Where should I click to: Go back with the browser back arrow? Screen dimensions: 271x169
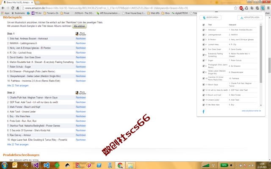(3, 8)
